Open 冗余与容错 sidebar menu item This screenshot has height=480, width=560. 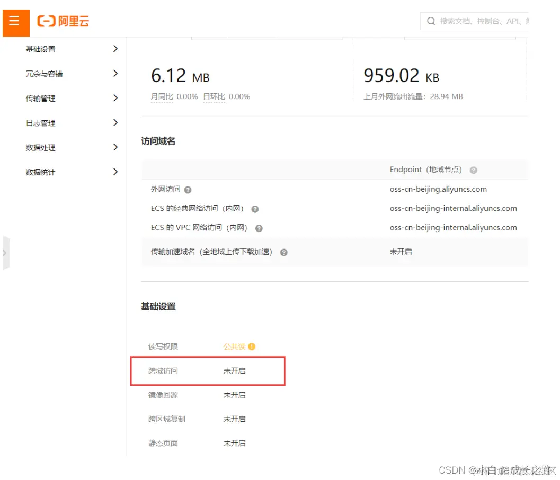coord(44,74)
